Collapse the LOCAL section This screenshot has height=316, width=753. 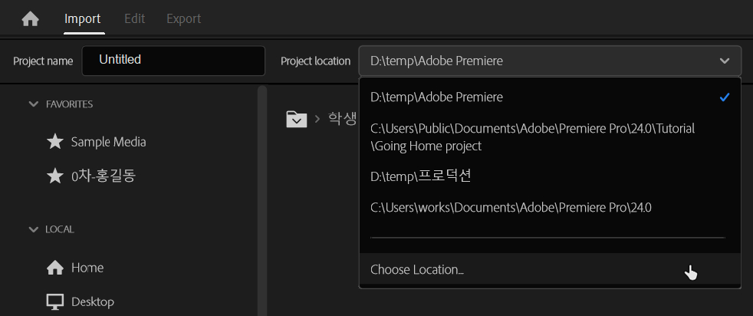34,229
